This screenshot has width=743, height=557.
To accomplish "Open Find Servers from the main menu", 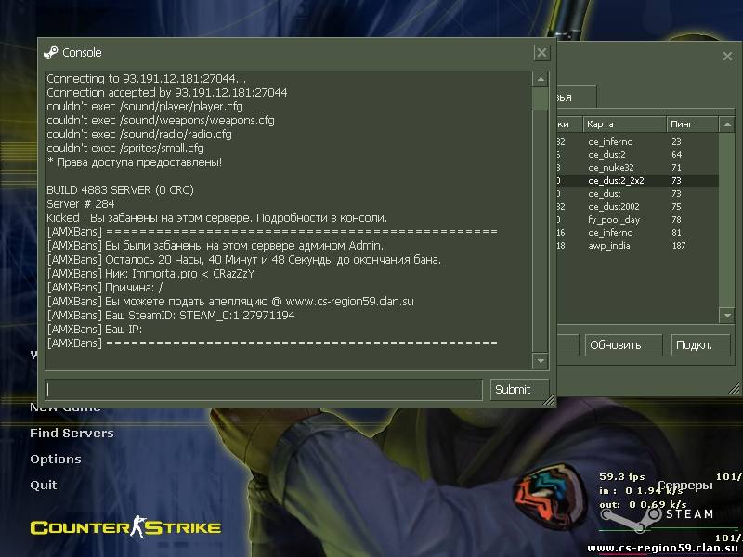I will coord(72,433).
